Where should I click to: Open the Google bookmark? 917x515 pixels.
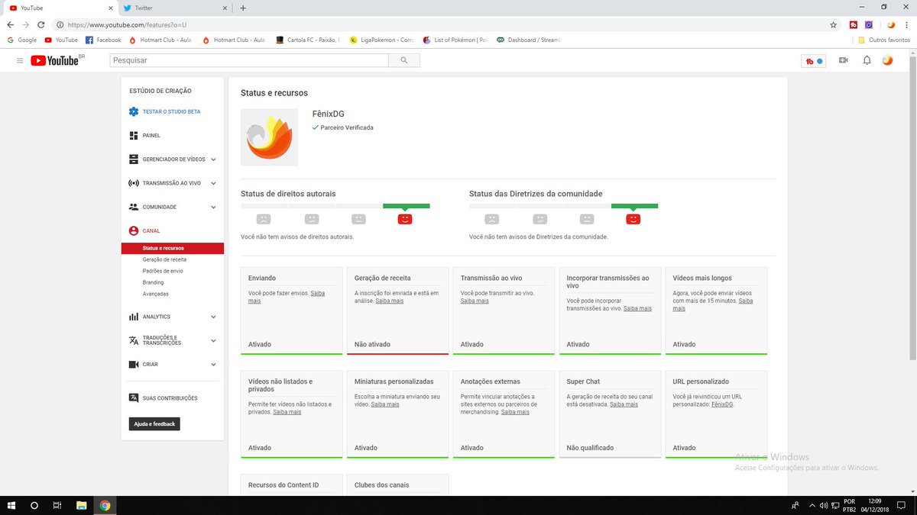[x=22, y=40]
